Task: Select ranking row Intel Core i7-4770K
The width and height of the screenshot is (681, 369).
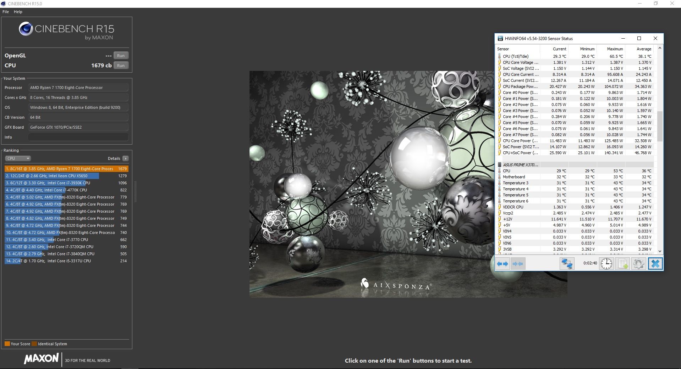Action: pyautogui.click(x=66, y=190)
